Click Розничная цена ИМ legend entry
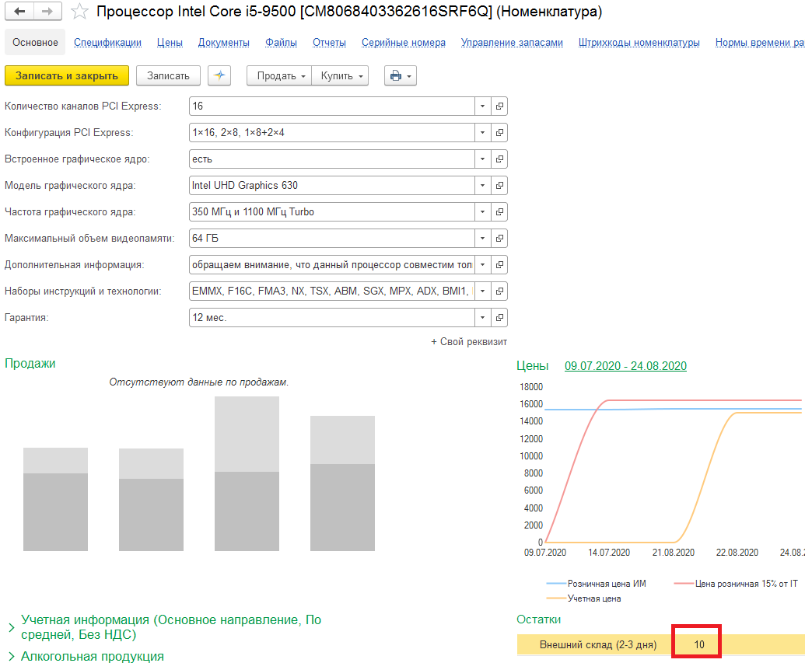Image resolution: width=805 pixels, height=670 pixels. click(x=597, y=583)
